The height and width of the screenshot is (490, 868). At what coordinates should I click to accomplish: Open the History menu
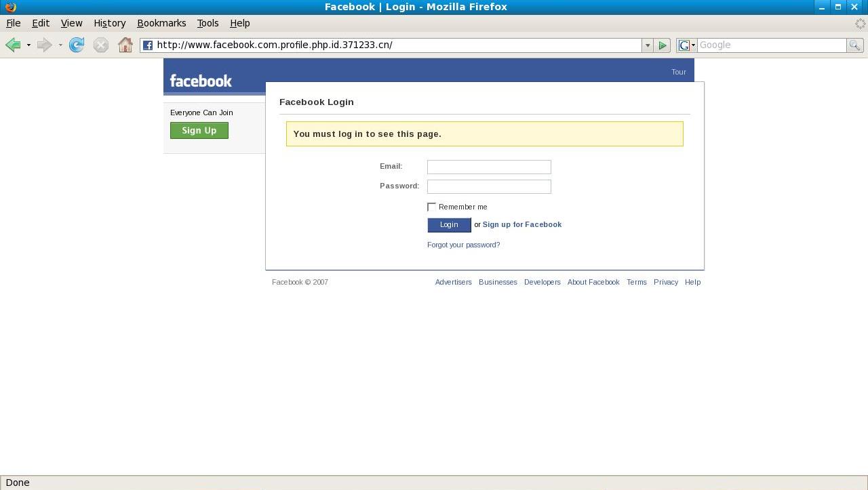point(110,23)
